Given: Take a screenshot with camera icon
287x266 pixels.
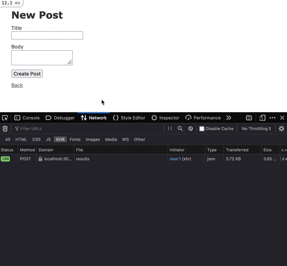Looking at the screenshot, I should (x=249, y=118).
